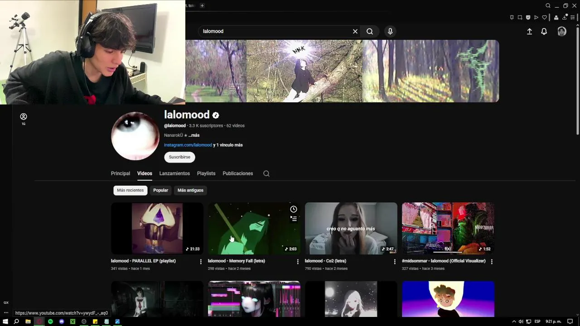This screenshot has width=580, height=326.
Task: Open the Windows Start menu
Action: click(x=5, y=321)
